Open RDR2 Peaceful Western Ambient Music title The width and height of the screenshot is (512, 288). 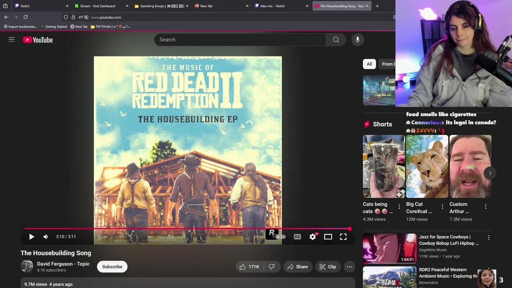(x=448, y=273)
